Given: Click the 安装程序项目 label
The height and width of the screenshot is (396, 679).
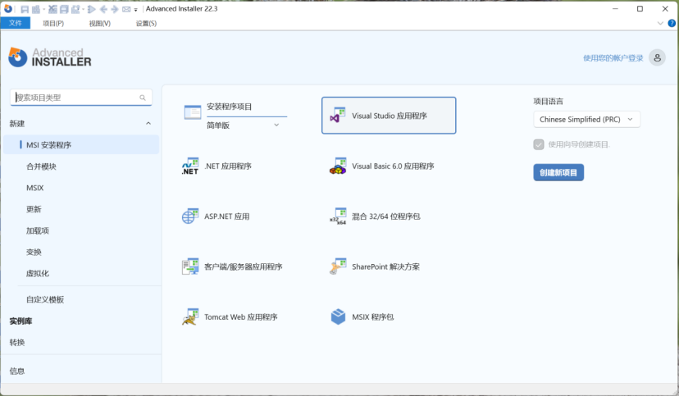Looking at the screenshot, I should click(x=229, y=107).
